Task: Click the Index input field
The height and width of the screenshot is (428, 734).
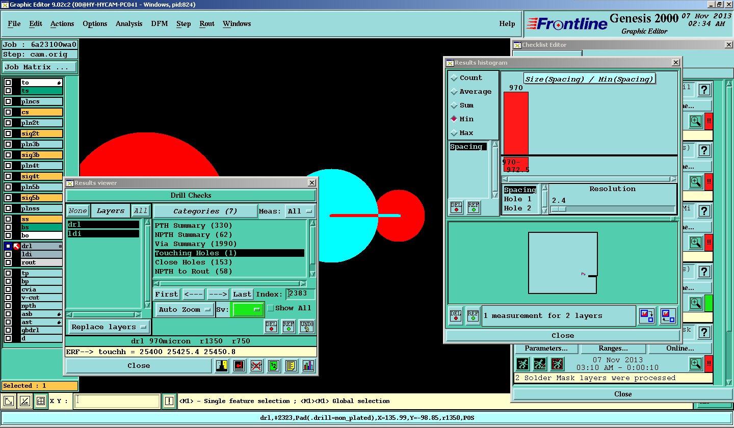Action: (301, 294)
